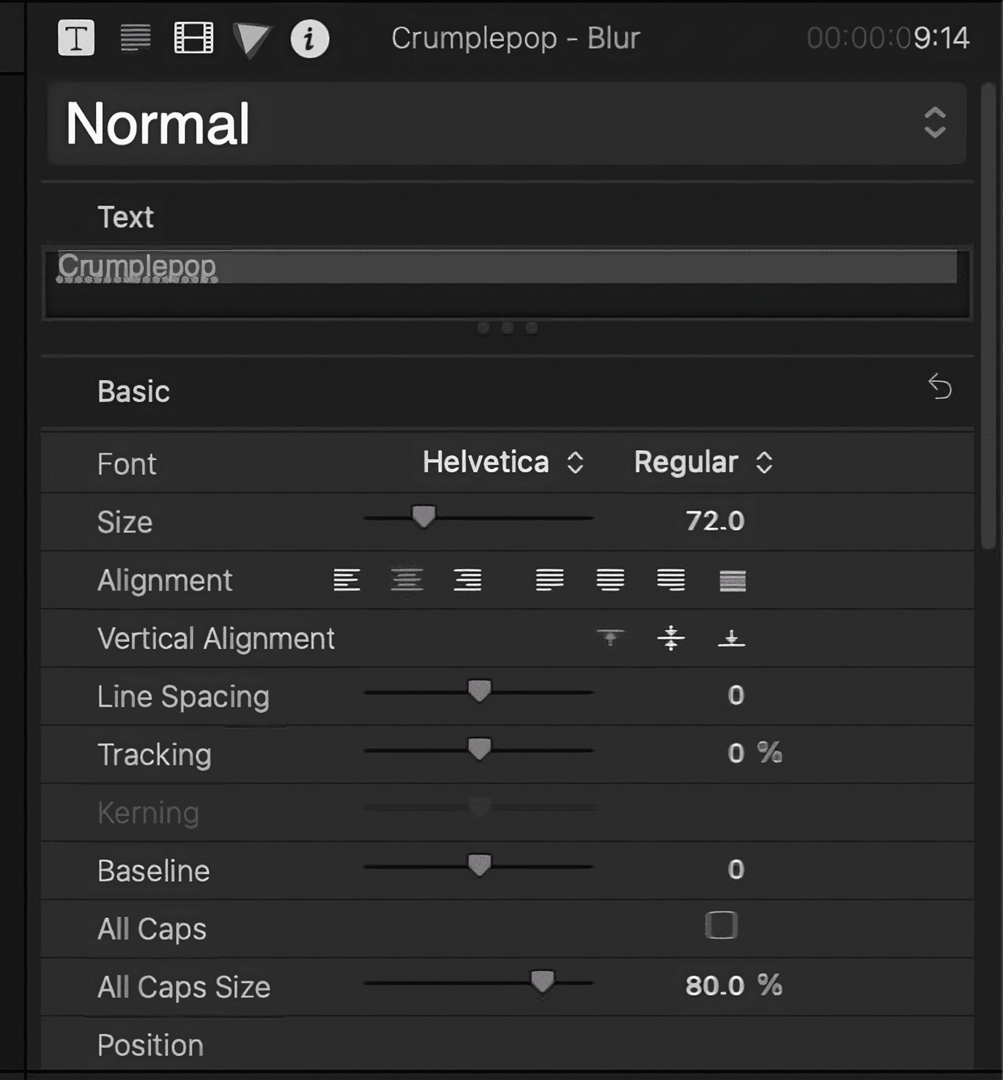Align text to the left
The image size is (1003, 1080).
[346, 580]
